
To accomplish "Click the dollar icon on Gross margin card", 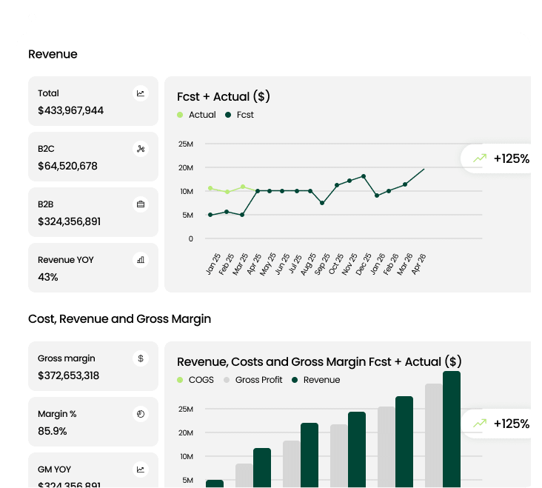I will [x=140, y=358].
